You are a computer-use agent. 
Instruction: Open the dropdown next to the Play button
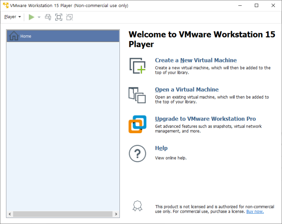click(39, 17)
